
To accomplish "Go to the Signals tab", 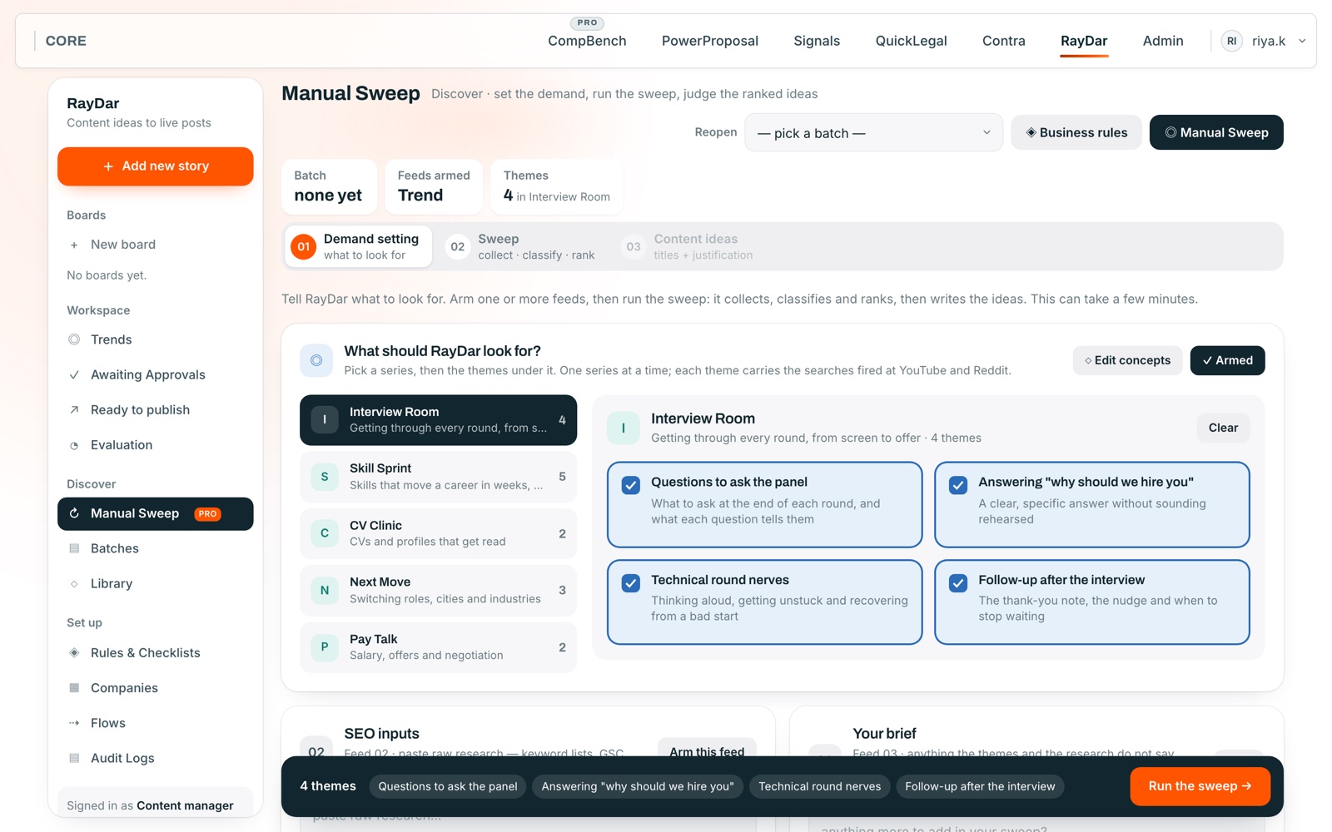I will click(817, 41).
